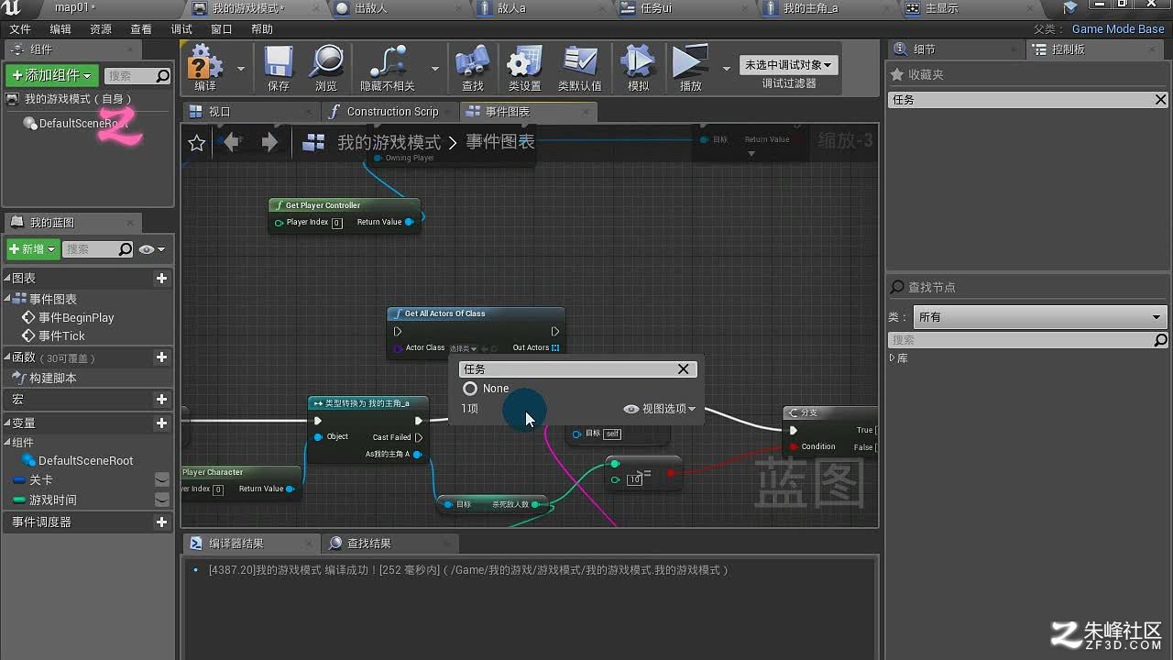Select the None radio option in popup
The width and height of the screenshot is (1173, 660).
(x=470, y=389)
